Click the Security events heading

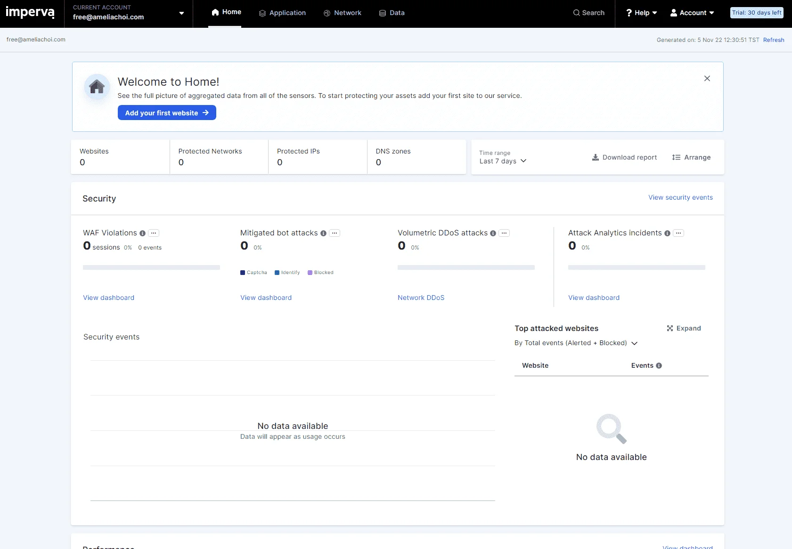coord(112,337)
